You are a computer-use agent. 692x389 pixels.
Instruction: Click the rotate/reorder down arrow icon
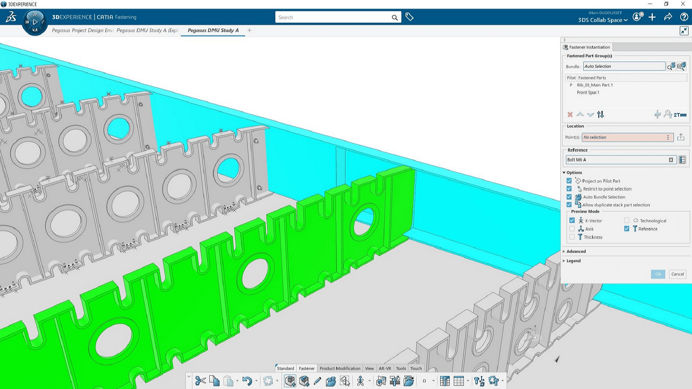pos(590,115)
